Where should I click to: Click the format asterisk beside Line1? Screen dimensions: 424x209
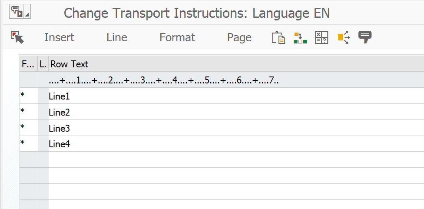23,96
